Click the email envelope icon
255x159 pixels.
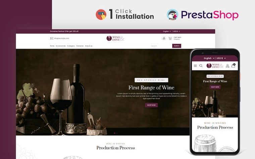[x=52, y=38]
